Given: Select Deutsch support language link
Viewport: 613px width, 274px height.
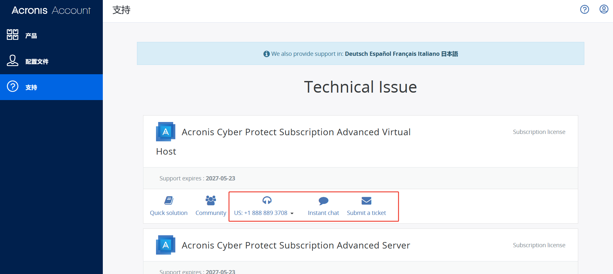Looking at the screenshot, I should pyautogui.click(x=356, y=54).
